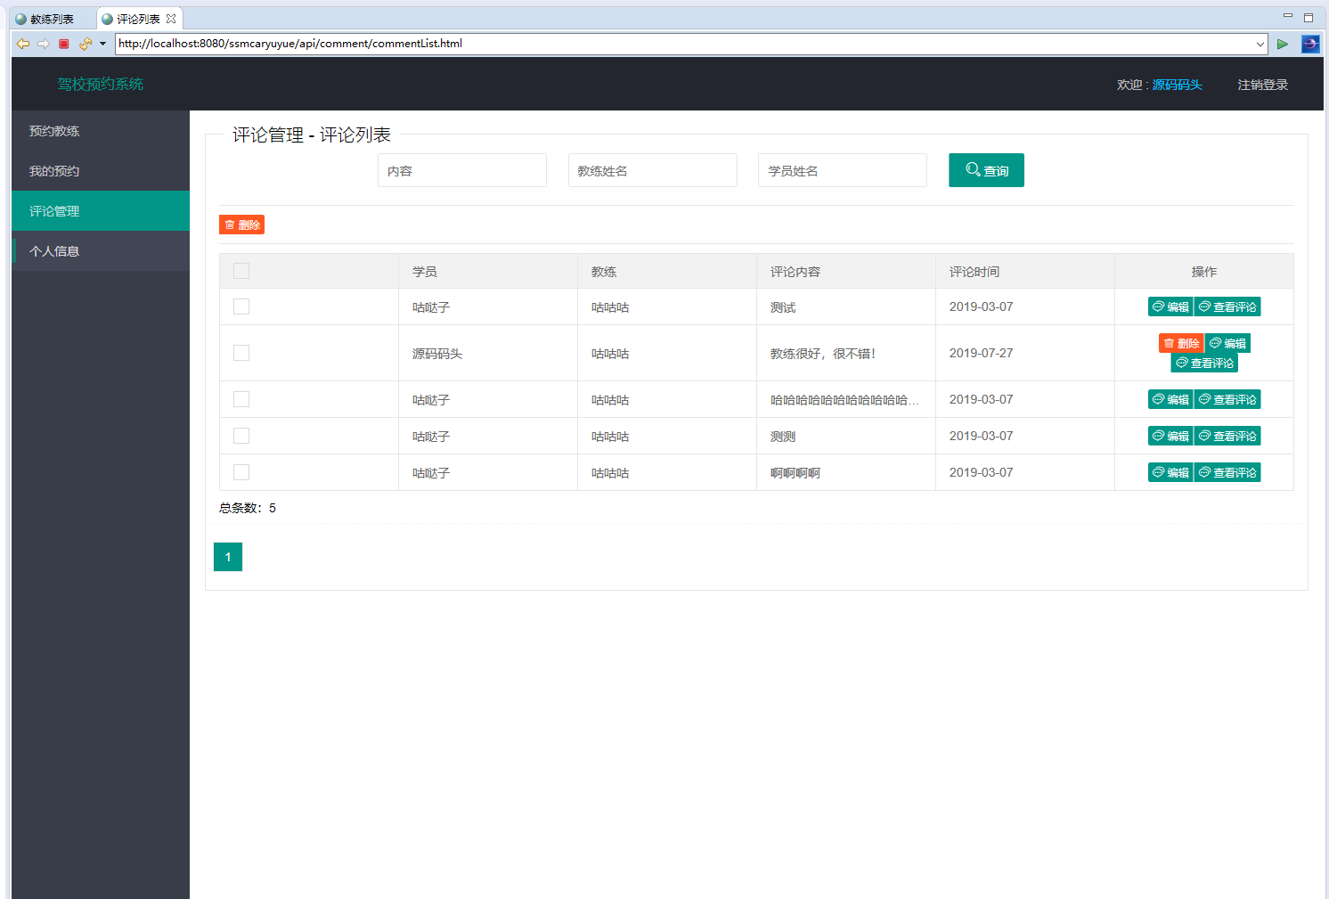
Task: Click the 学员姓名 search input
Action: point(843,170)
